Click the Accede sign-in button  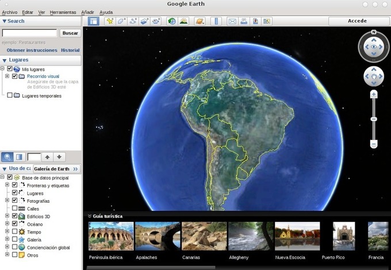(357, 21)
